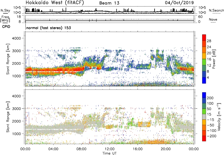The height and width of the screenshot is (155, 224).
Task: Click the 'CPID' label
Action: click(x=6, y=27)
